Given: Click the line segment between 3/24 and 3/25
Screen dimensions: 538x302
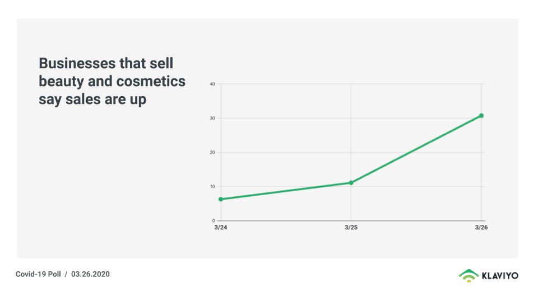Looking at the screenshot, I should click(286, 191).
